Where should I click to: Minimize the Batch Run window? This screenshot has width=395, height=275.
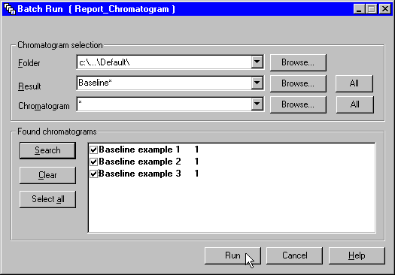point(359,9)
